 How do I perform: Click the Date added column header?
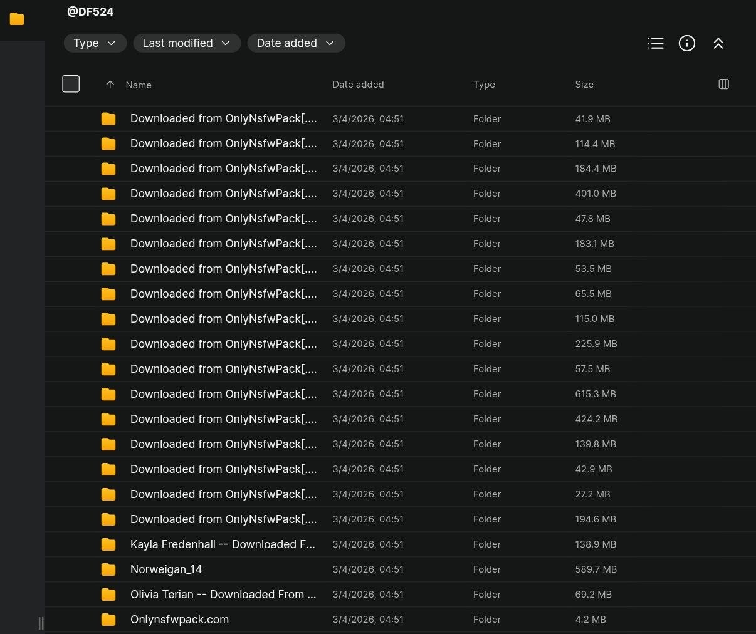point(358,85)
